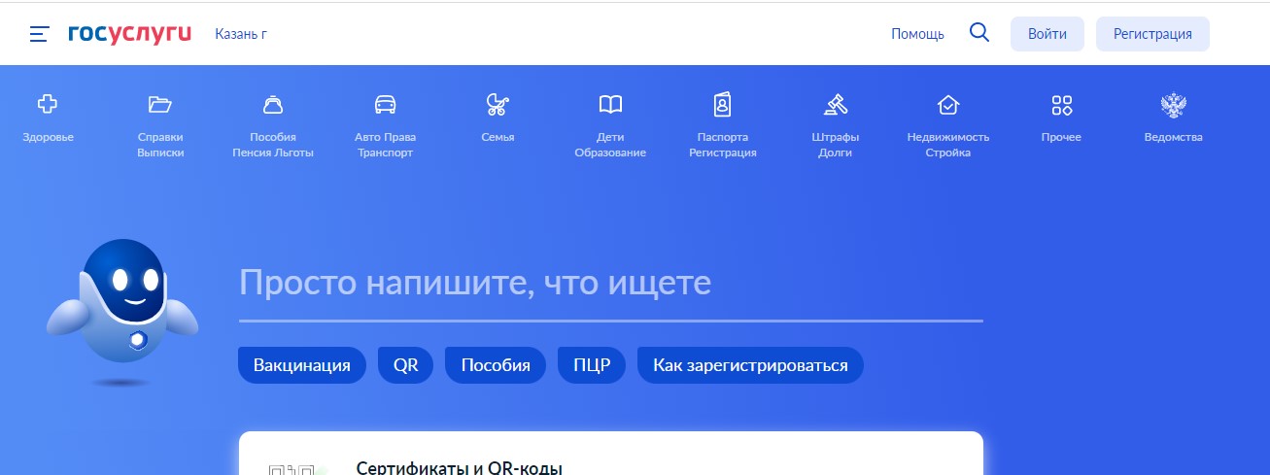Viewport: 1270px width, 475px height.
Task: Open Паспорта Регистрация icon
Action: coord(723,105)
